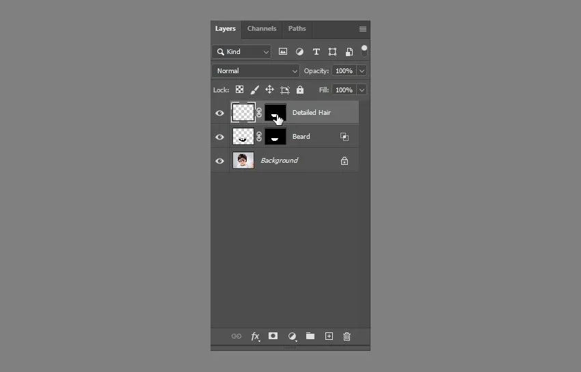Open the Fill slider arrow
The image size is (581, 372).
coord(362,90)
